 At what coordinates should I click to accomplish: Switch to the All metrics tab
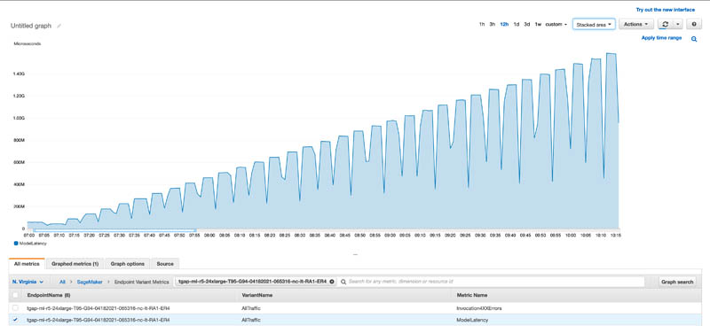[x=27, y=264]
